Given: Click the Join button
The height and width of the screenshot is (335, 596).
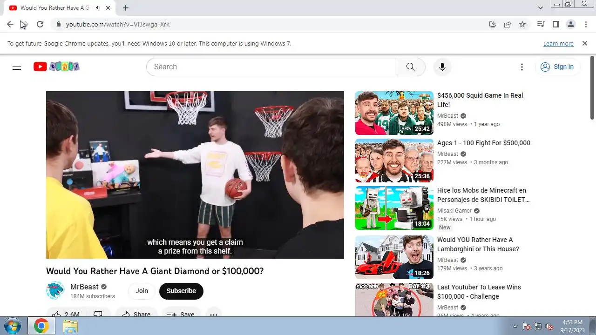Looking at the screenshot, I should tap(142, 291).
